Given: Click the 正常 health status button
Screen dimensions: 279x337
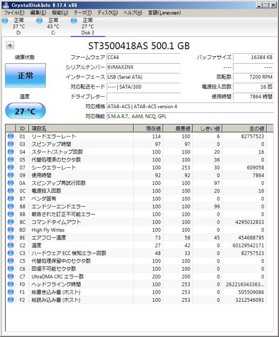Looking at the screenshot, I should click(26, 76).
